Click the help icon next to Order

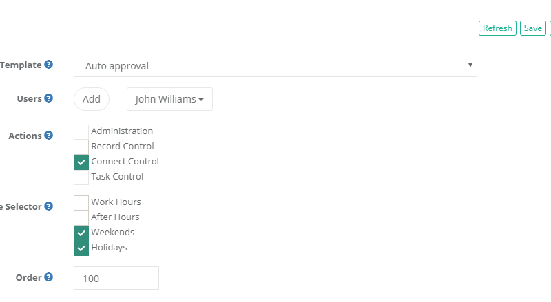coord(49,277)
